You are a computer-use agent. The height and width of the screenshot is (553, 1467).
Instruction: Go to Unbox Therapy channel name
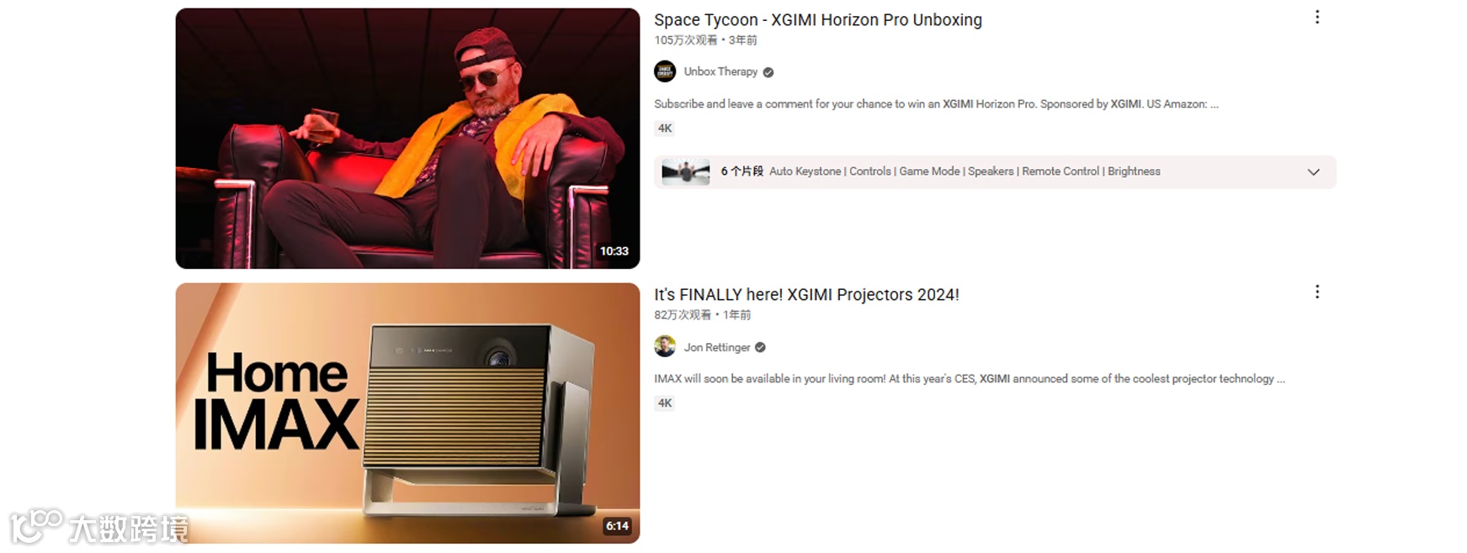tap(720, 71)
